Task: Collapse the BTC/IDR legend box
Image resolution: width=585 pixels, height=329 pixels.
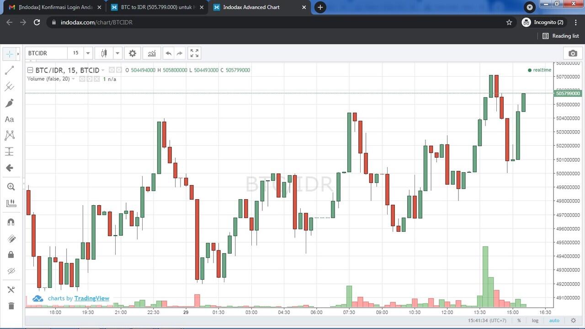Action: coord(30,70)
